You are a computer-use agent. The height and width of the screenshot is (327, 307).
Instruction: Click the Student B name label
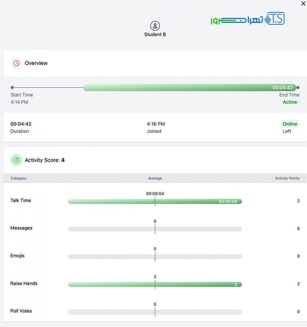click(155, 35)
